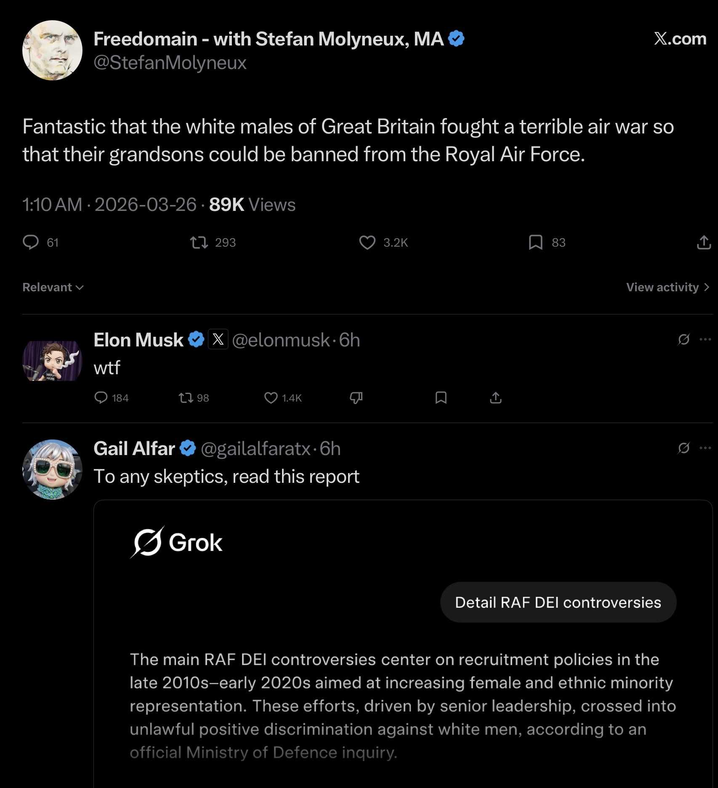Image resolution: width=718 pixels, height=788 pixels.
Task: Open the Relevant sort dropdown
Action: 53,288
